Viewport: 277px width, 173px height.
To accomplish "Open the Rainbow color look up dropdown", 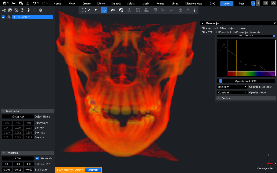I will pos(232,87).
